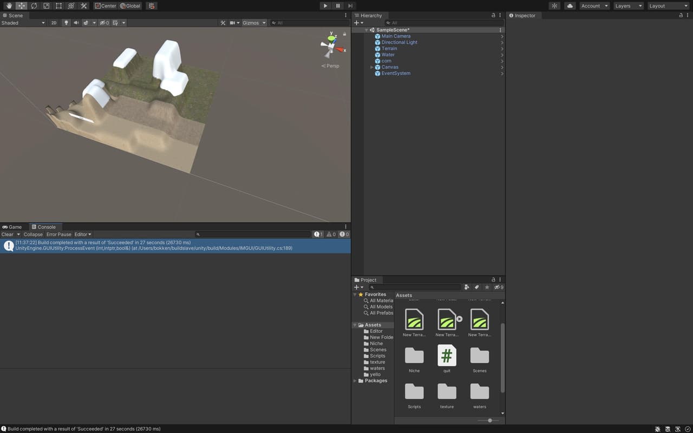The image size is (693, 433).
Task: Toggle scene lighting
Action: click(x=66, y=23)
